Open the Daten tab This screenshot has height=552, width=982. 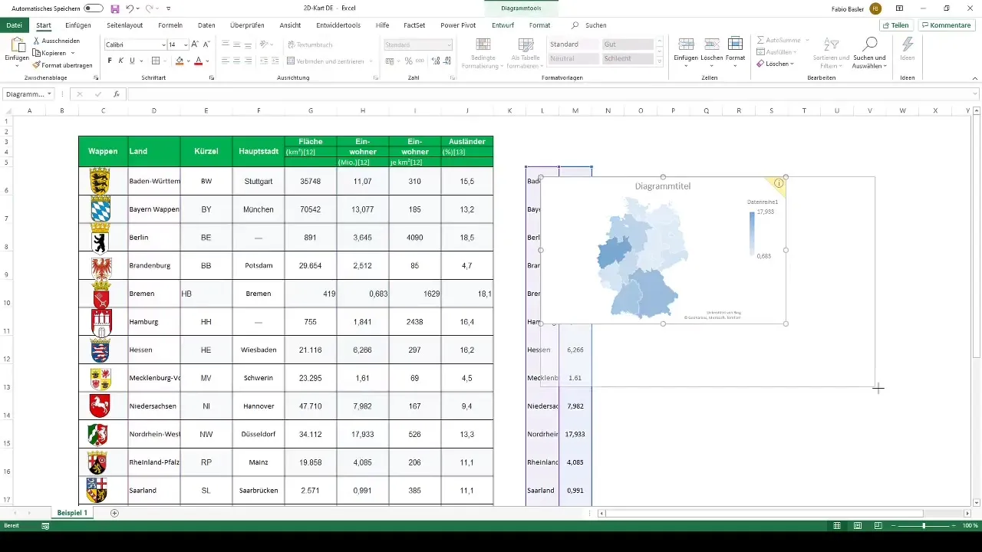206,25
